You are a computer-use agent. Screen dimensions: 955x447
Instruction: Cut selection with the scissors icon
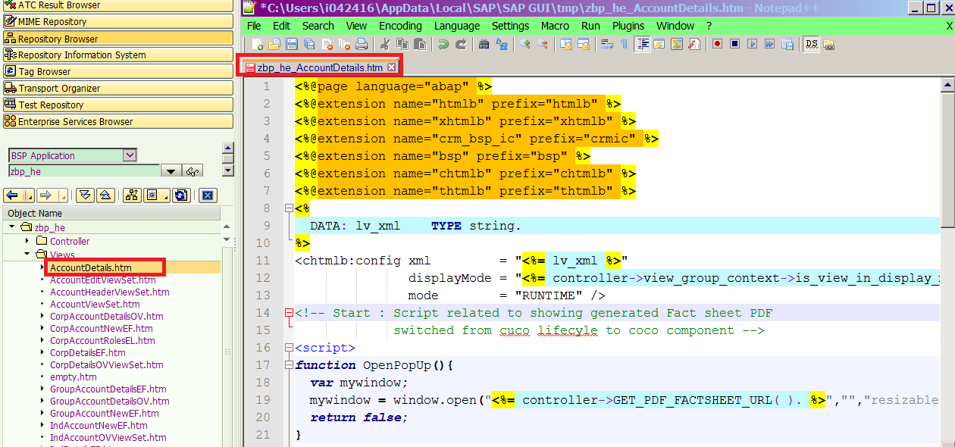point(384,44)
